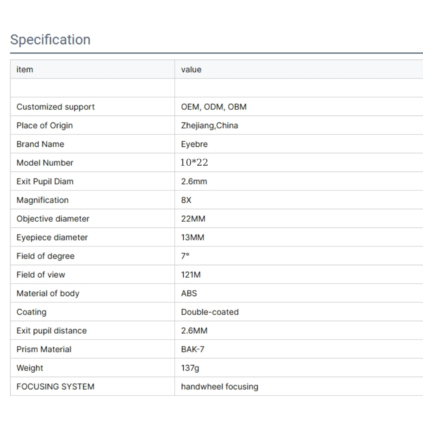Viewport: 423px width, 423px height.
Task: Click the model number '10*22'
Action: point(194,163)
